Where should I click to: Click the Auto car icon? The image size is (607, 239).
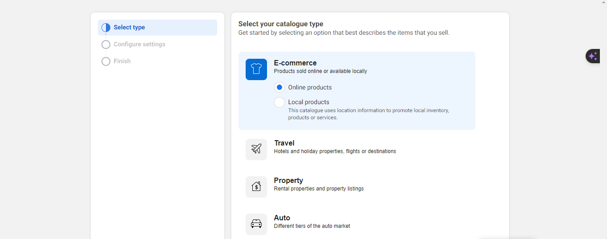(x=256, y=224)
